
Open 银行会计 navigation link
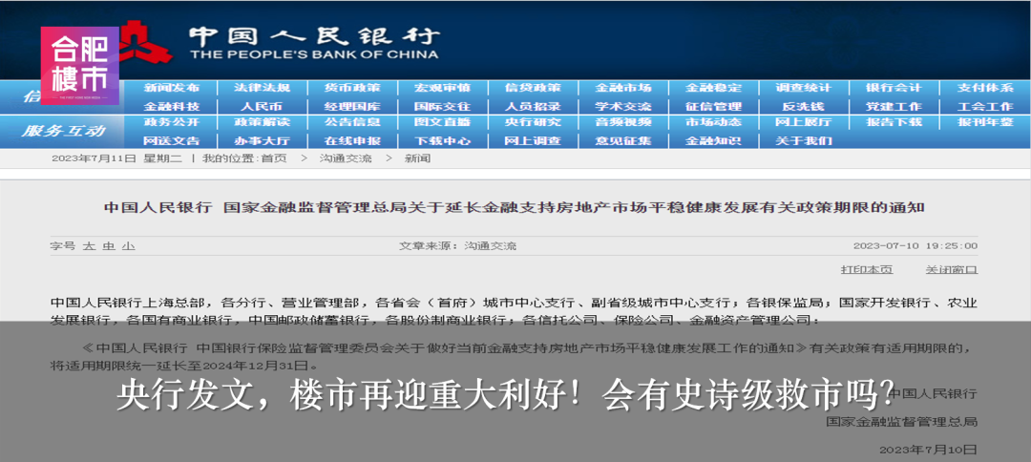point(894,88)
